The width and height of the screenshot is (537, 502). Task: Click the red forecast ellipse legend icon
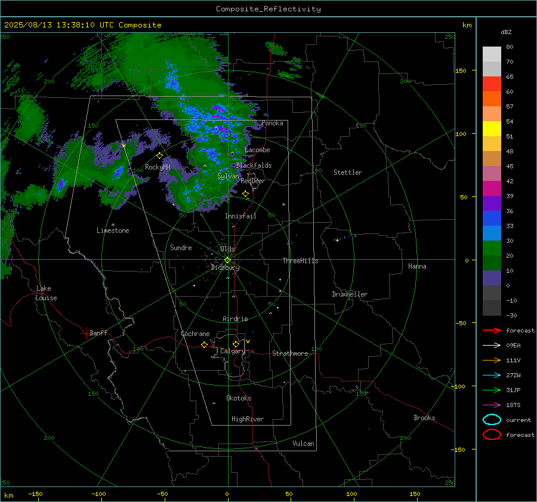click(x=492, y=435)
